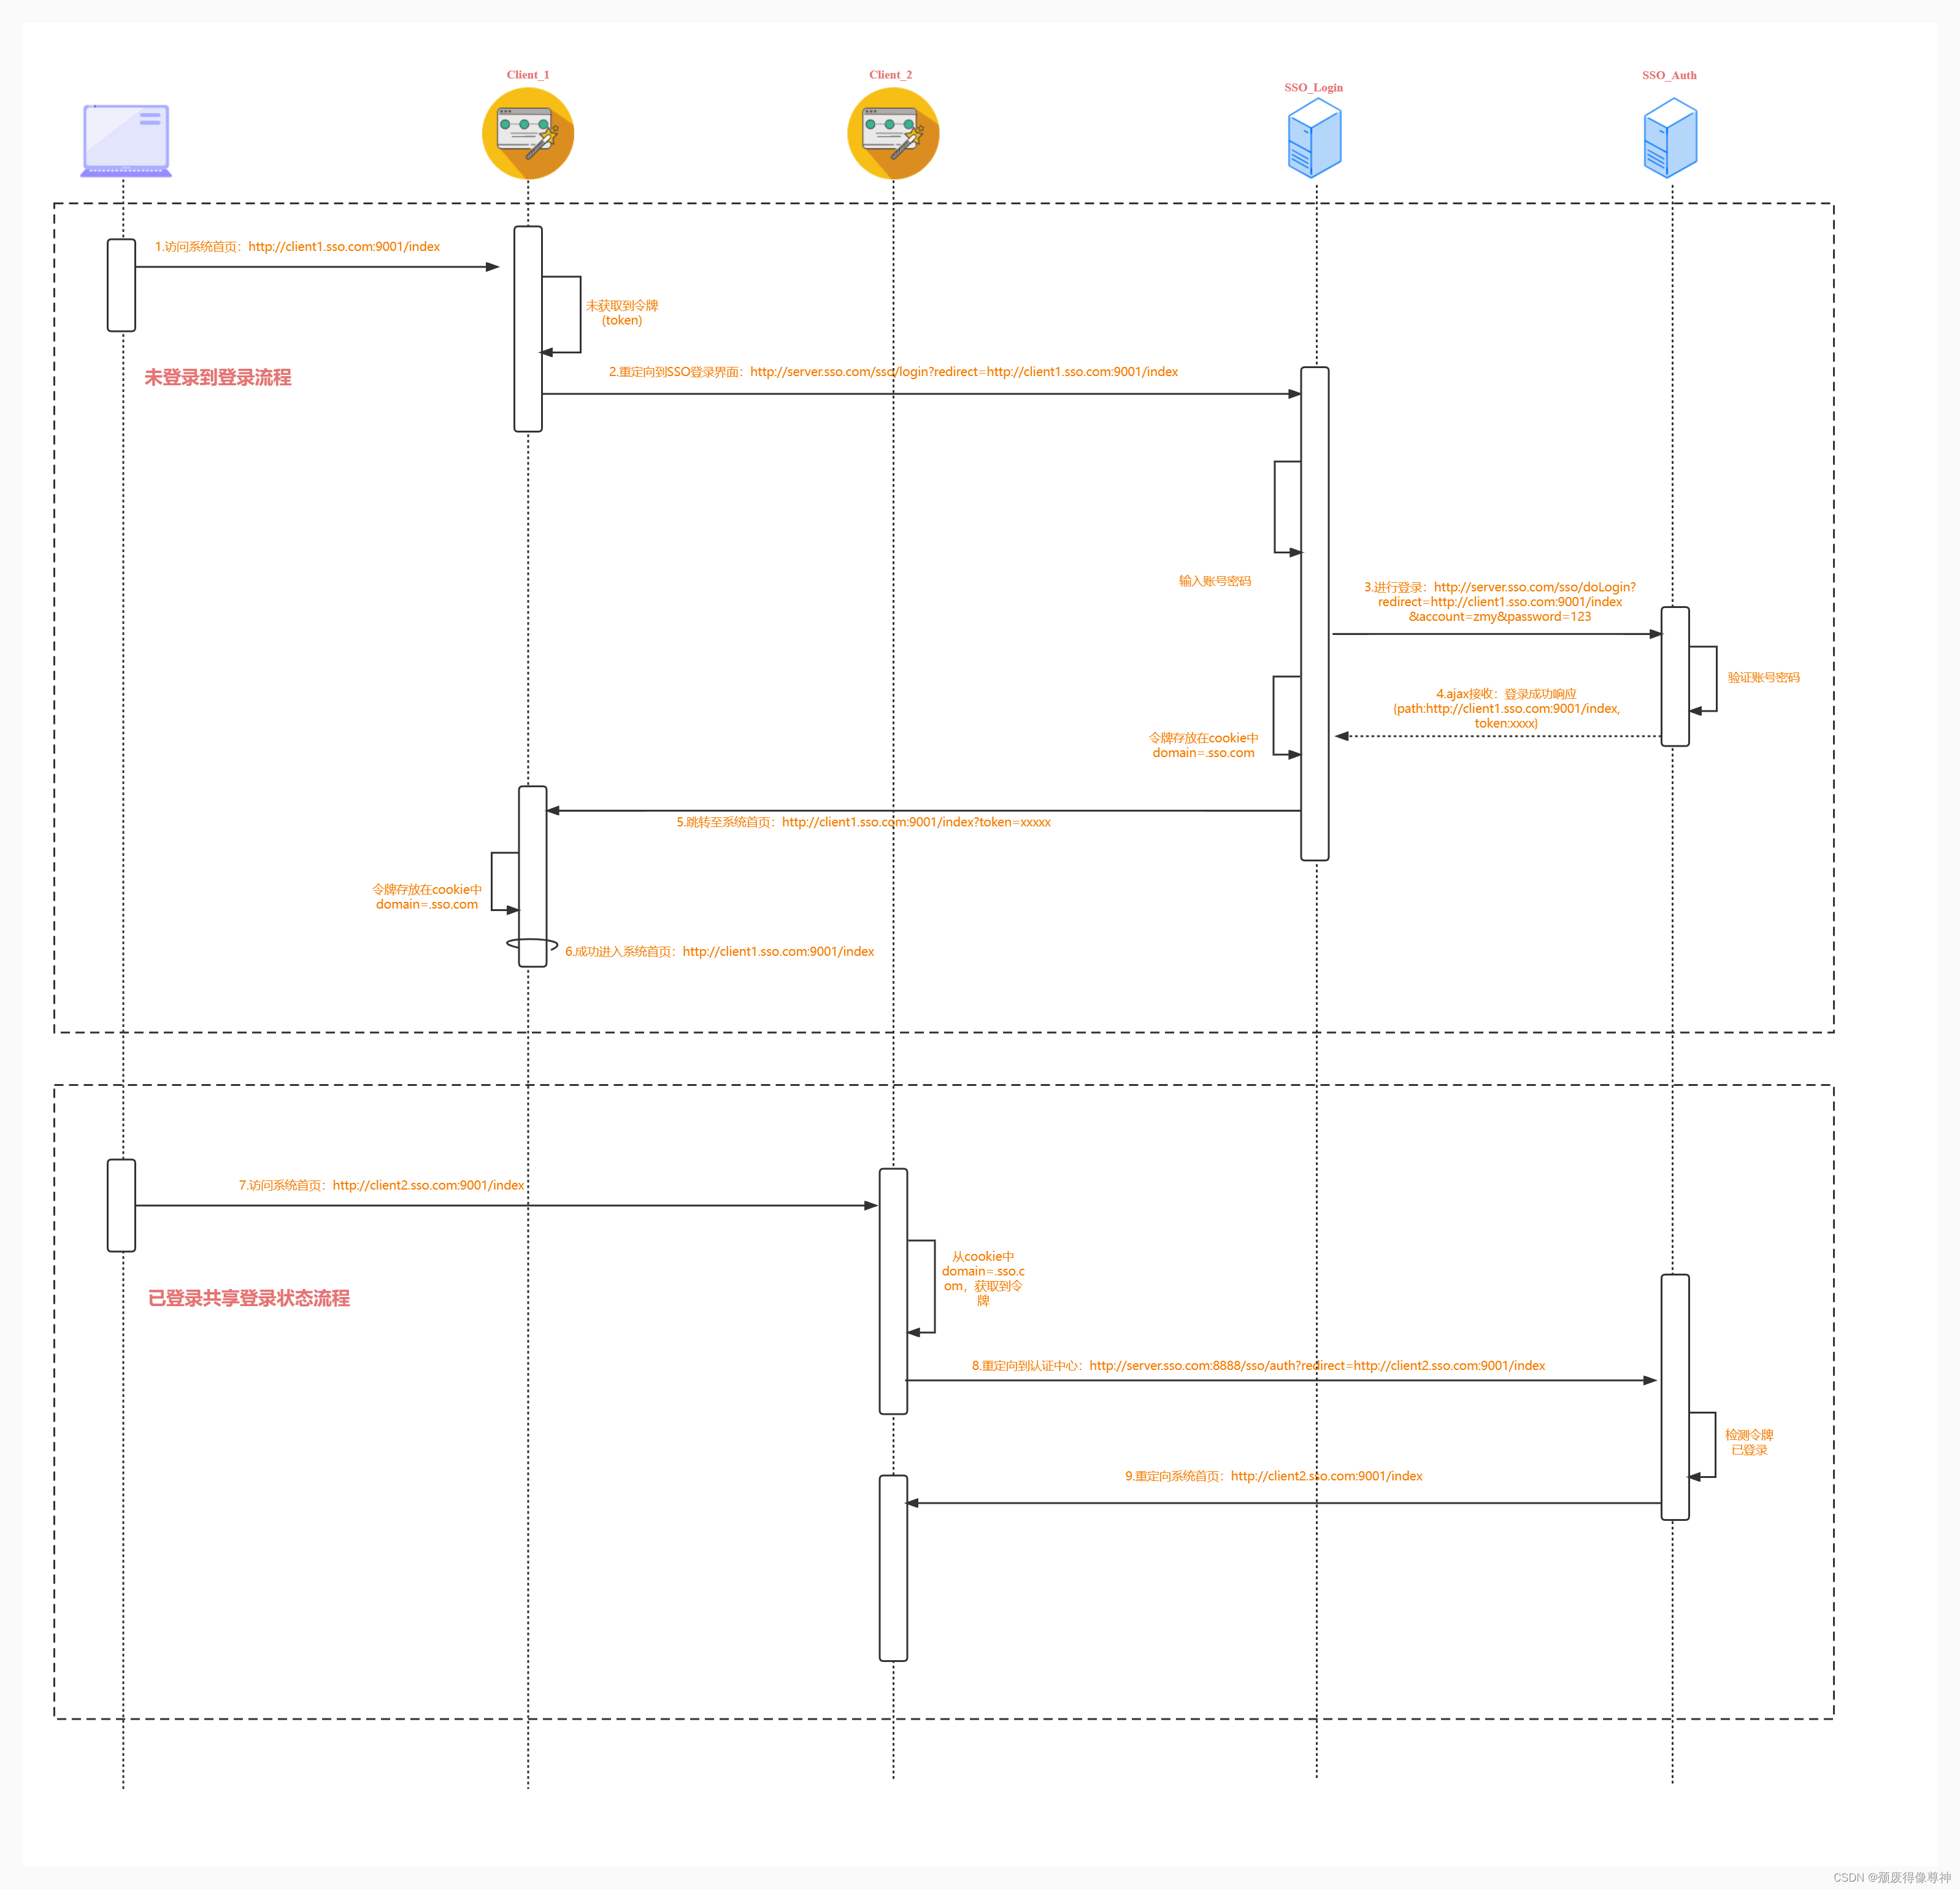Viewport: 1960px width, 1889px height.
Task: Click step 7 client2 index URL label
Action: coord(381,1185)
